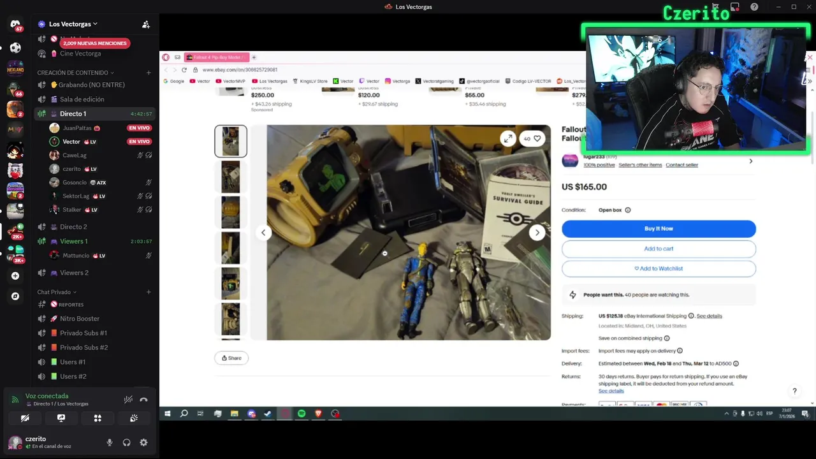Join the Viewers 1 voice channel
This screenshot has width=816, height=459.
click(x=94, y=242)
